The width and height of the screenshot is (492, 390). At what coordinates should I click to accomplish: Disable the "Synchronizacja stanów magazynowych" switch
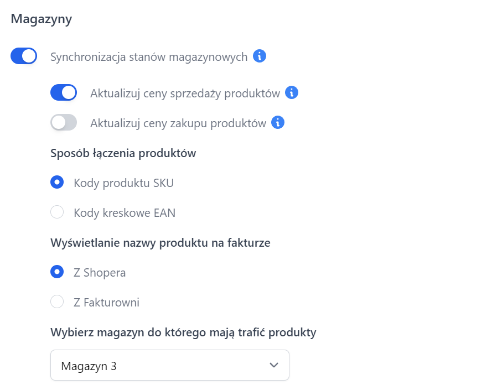tap(23, 56)
